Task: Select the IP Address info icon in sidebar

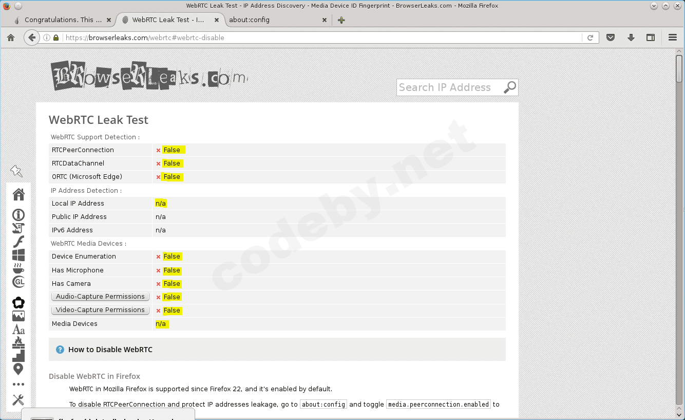Action: (18, 214)
